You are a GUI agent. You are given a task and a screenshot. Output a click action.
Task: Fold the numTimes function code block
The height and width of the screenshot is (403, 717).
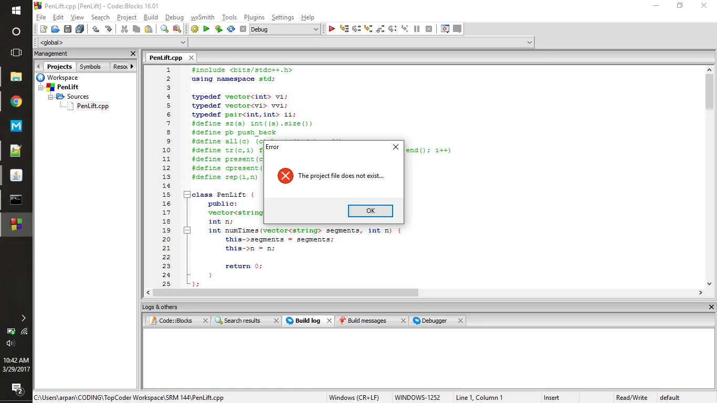pos(187,230)
